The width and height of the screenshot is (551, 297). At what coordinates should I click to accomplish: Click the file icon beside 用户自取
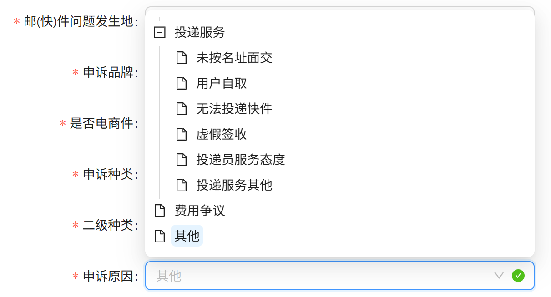point(182,83)
